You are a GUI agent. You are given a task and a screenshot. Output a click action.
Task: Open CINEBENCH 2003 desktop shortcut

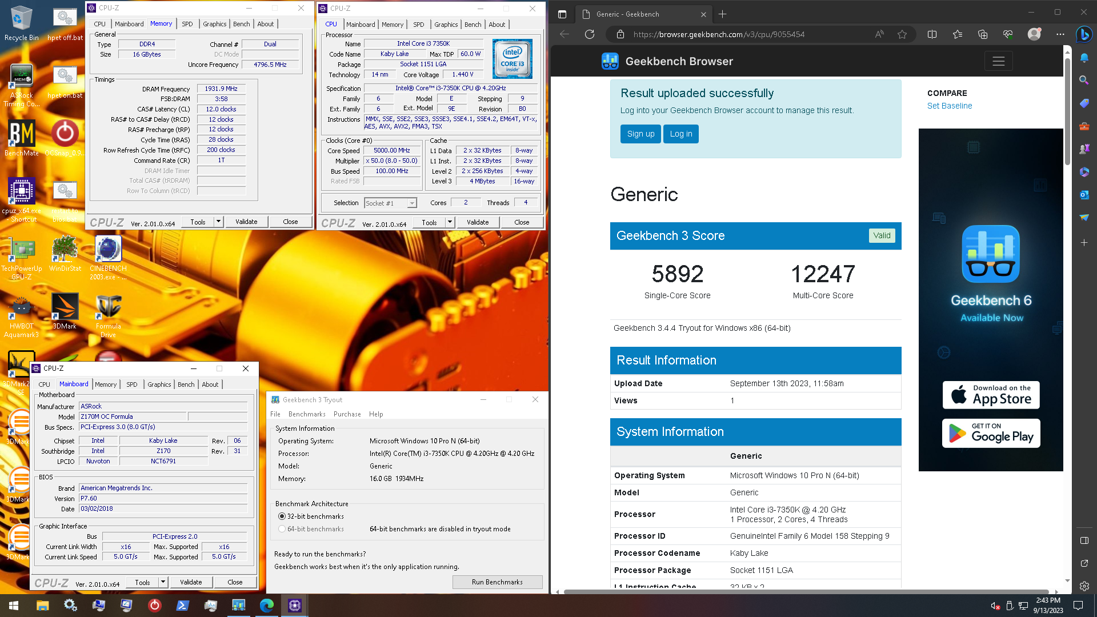tap(108, 258)
